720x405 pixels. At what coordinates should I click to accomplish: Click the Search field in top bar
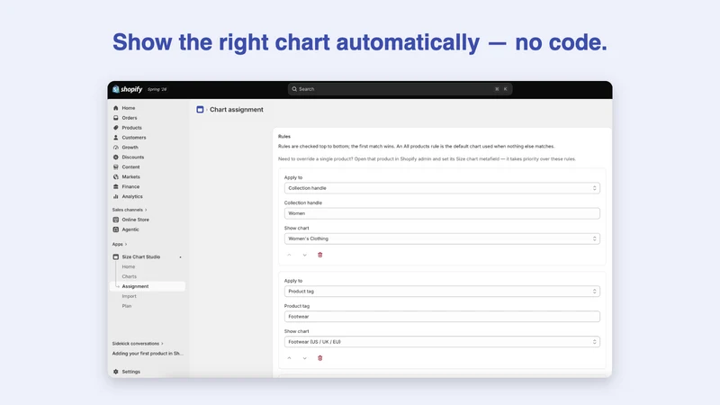(400, 89)
